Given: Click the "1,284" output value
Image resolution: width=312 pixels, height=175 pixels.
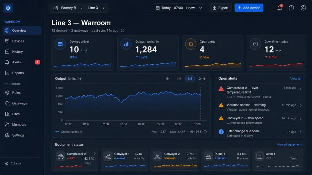Looking at the screenshot, I should pyautogui.click(x=146, y=49).
